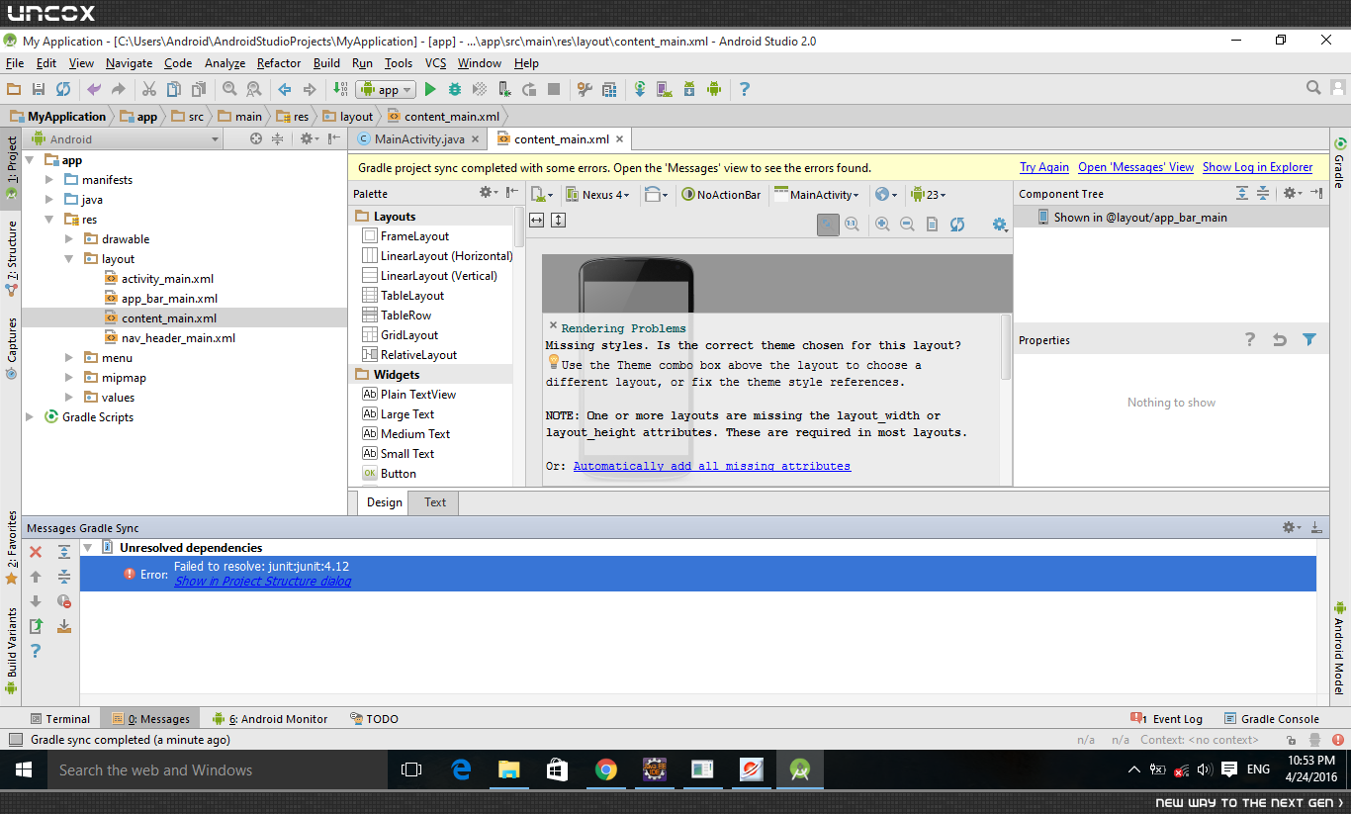The height and width of the screenshot is (814, 1351).
Task: Click the Help question mark in Messages panel
Action: click(36, 651)
